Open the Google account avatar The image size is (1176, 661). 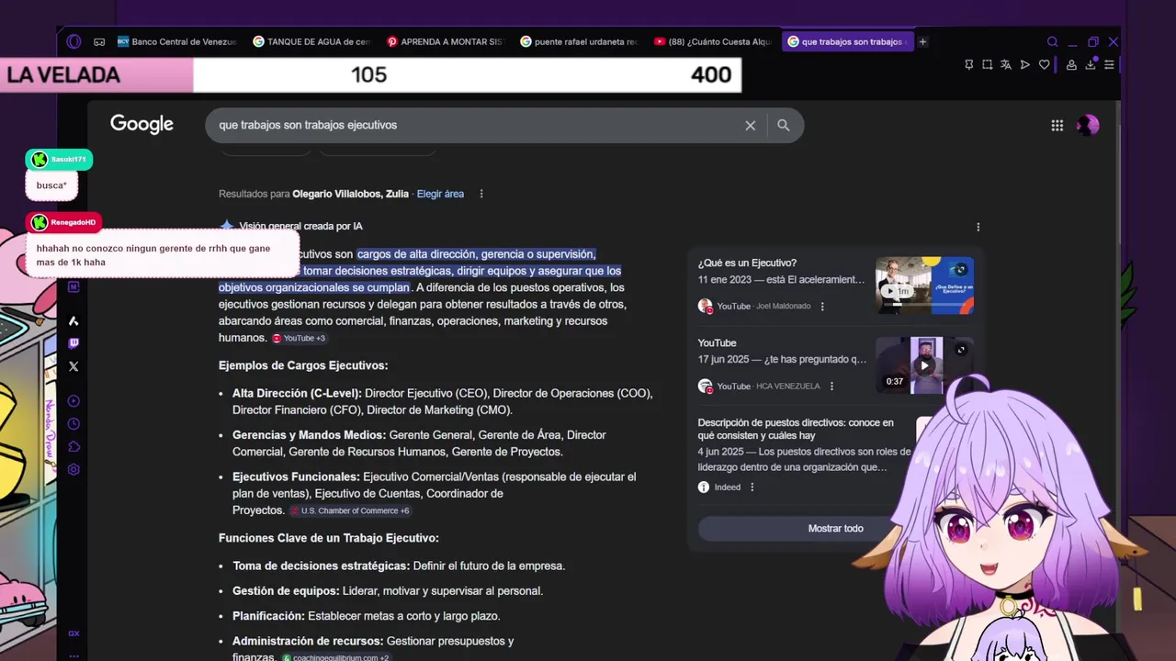click(1088, 126)
